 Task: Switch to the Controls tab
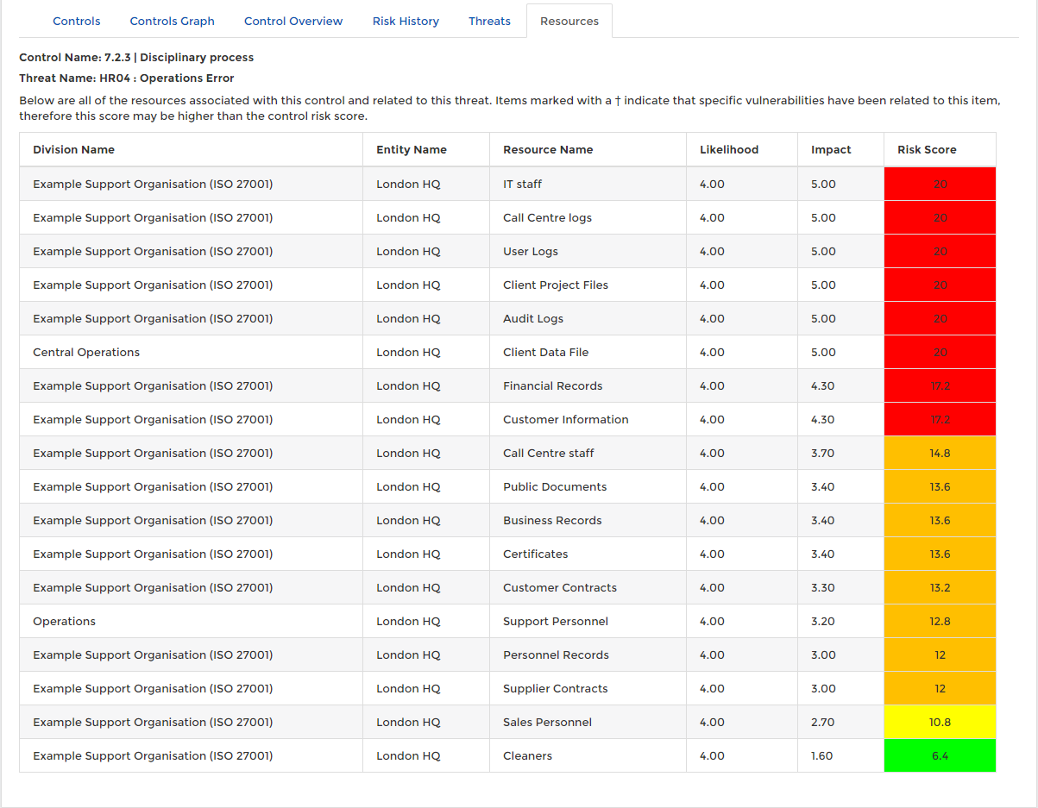point(77,22)
